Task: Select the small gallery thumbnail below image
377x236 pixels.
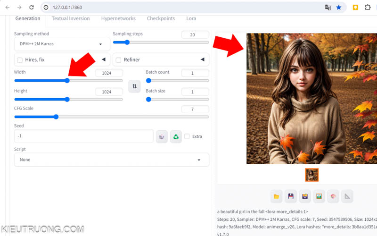Action: (x=312, y=175)
